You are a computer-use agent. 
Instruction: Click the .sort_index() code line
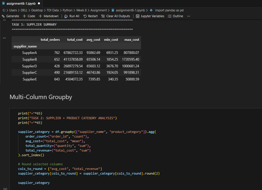(x=31, y=155)
